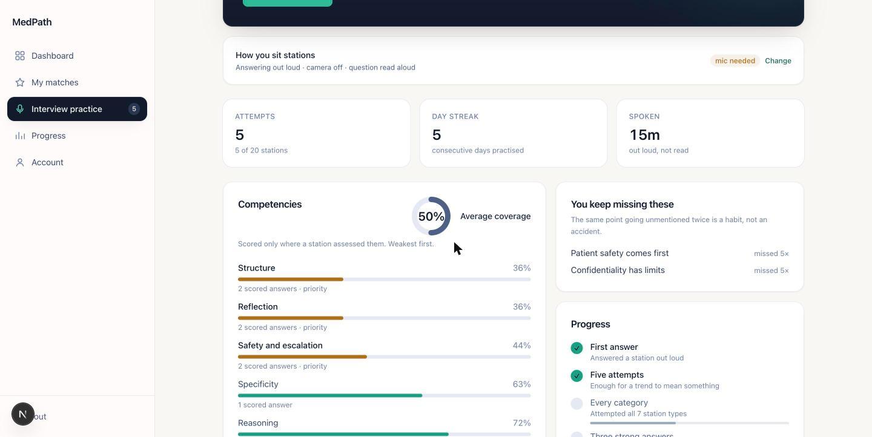Click the Reflection competency name
Screen dimensions: 872x437
[258, 307]
